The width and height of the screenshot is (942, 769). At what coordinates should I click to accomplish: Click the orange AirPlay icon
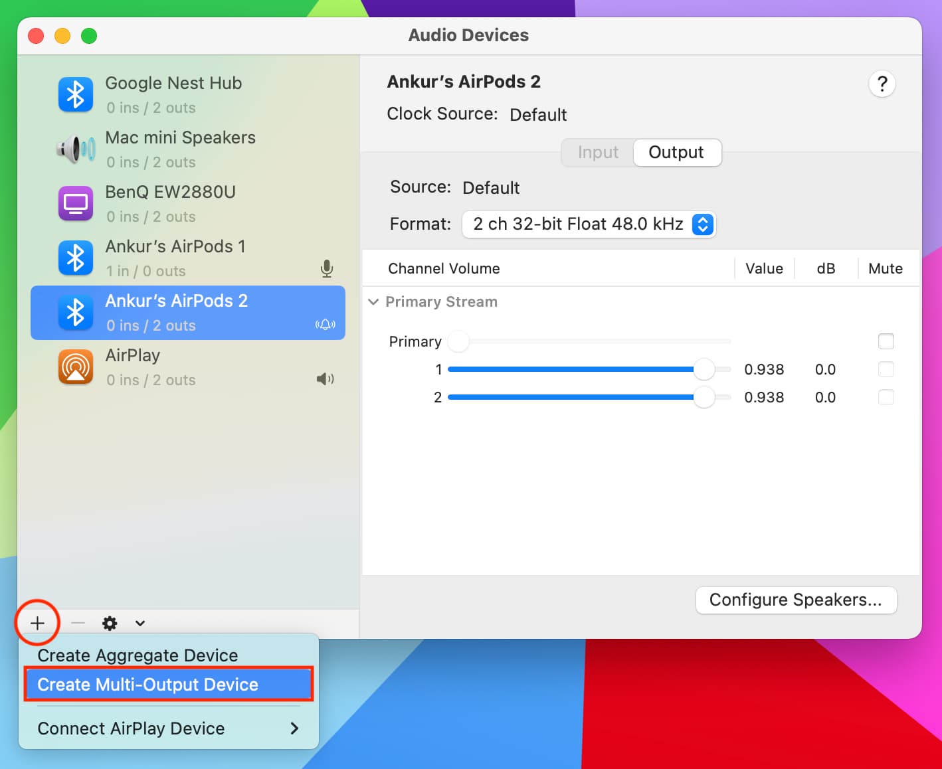[75, 367]
